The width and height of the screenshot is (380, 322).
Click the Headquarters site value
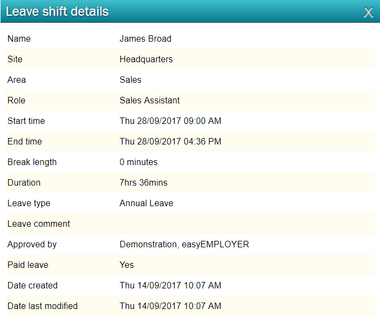pyautogui.click(x=146, y=60)
